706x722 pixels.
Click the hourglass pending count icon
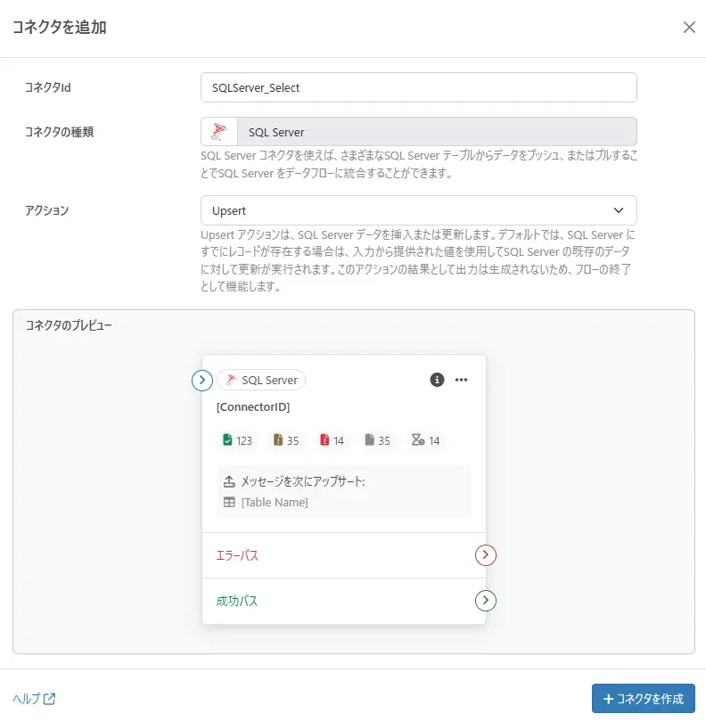(417, 440)
